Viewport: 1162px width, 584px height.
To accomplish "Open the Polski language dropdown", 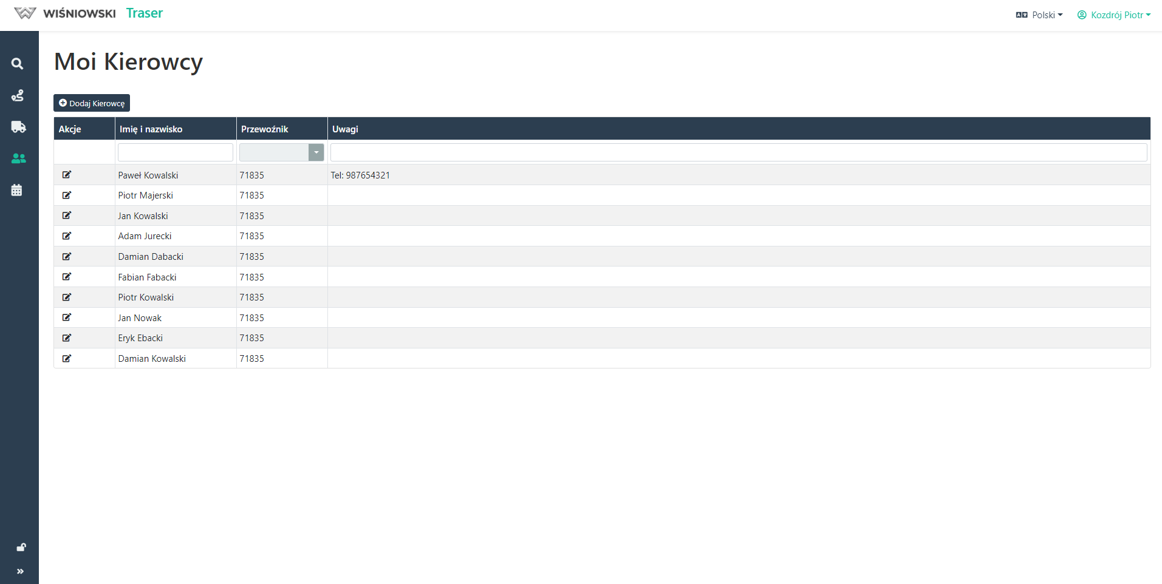I will point(1039,15).
